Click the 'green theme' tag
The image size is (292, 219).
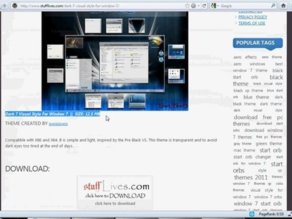269,144
